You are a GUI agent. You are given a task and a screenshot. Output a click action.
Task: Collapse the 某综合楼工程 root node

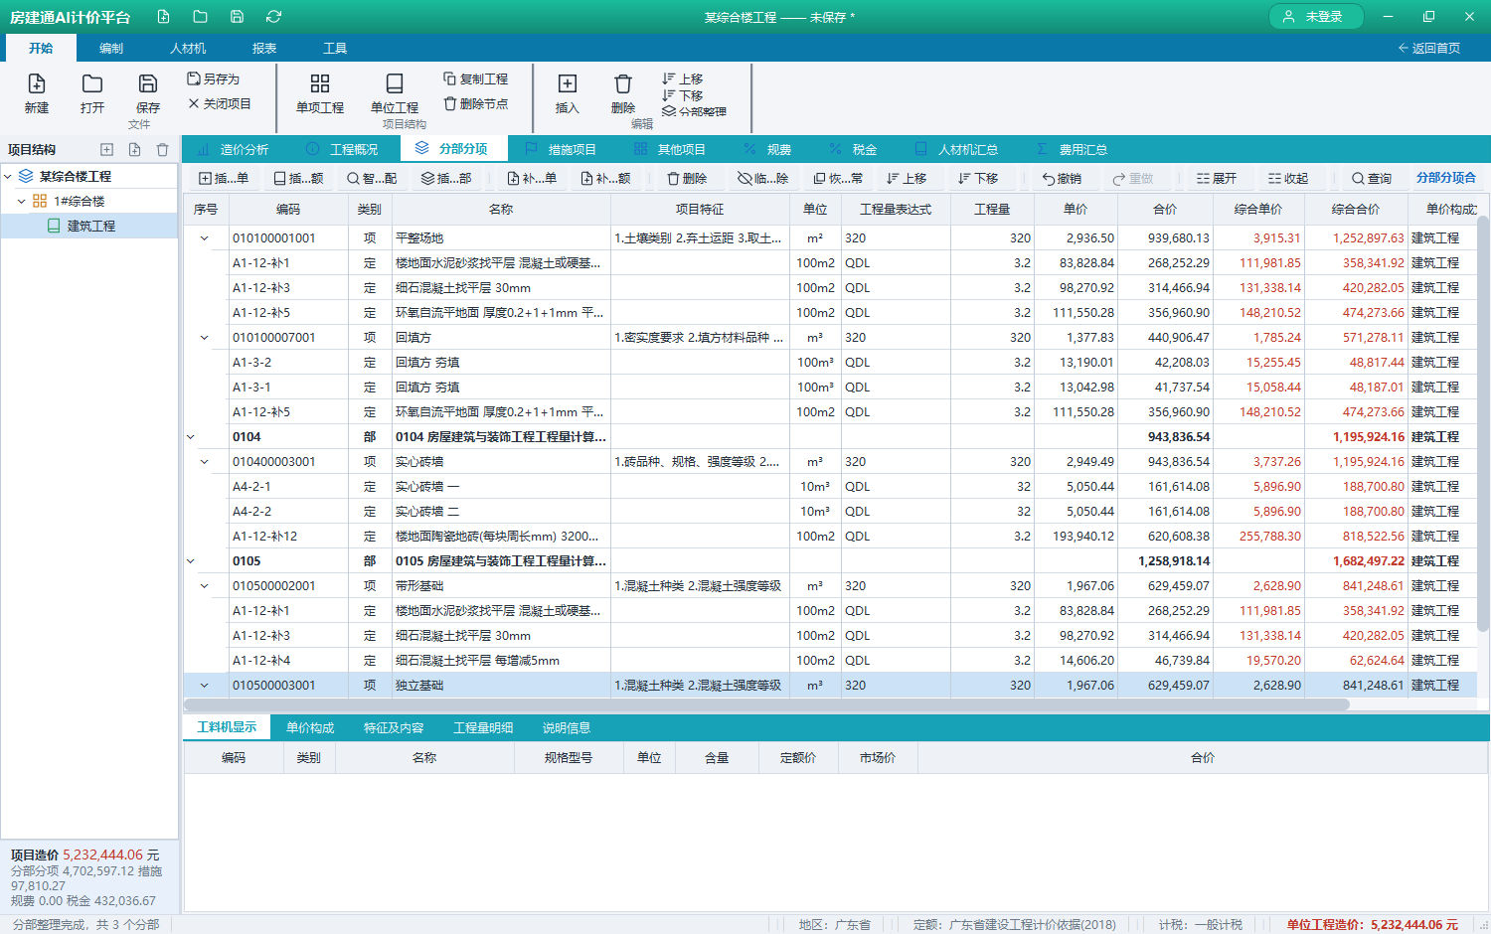pyautogui.click(x=8, y=177)
